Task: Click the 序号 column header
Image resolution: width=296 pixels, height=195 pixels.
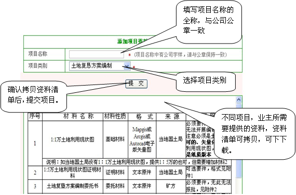Action: click(x=35, y=116)
